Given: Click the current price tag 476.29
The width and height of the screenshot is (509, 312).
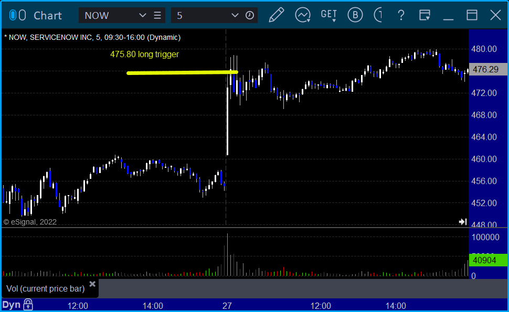Looking at the screenshot, I should tap(488, 69).
